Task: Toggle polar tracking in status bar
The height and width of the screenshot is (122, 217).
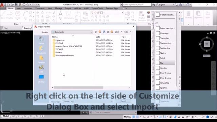Action: pyautogui.click(x=148, y=117)
